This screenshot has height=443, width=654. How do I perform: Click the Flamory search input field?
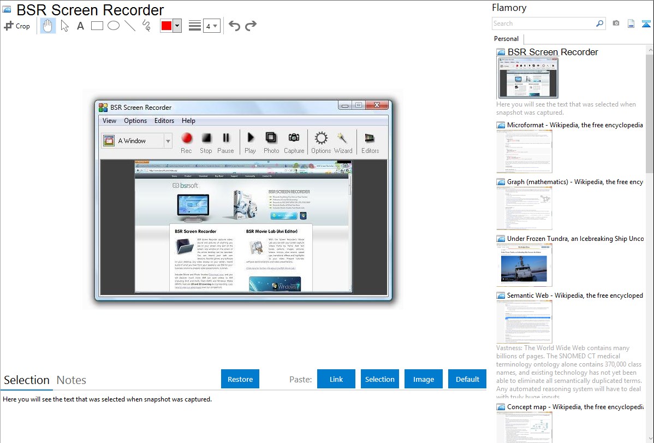pyautogui.click(x=543, y=23)
